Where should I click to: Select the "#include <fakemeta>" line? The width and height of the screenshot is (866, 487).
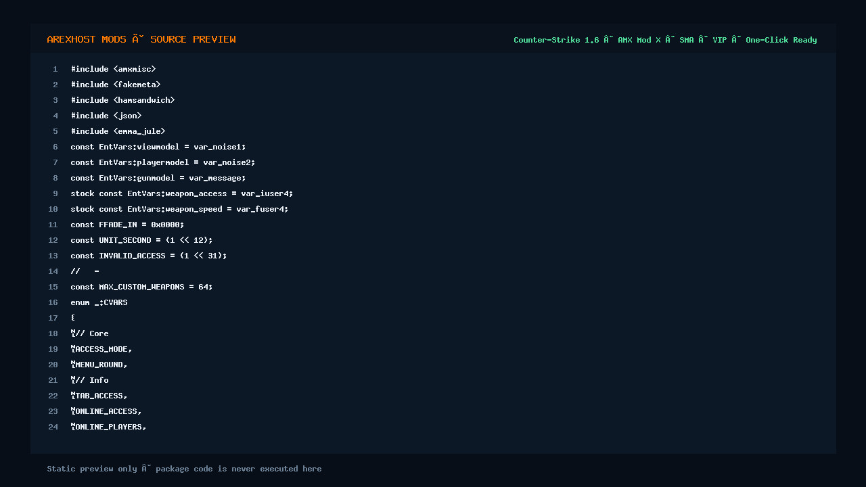coord(116,85)
